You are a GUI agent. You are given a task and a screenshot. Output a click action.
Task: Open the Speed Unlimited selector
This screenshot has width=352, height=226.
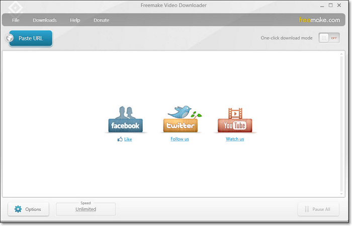(x=85, y=209)
